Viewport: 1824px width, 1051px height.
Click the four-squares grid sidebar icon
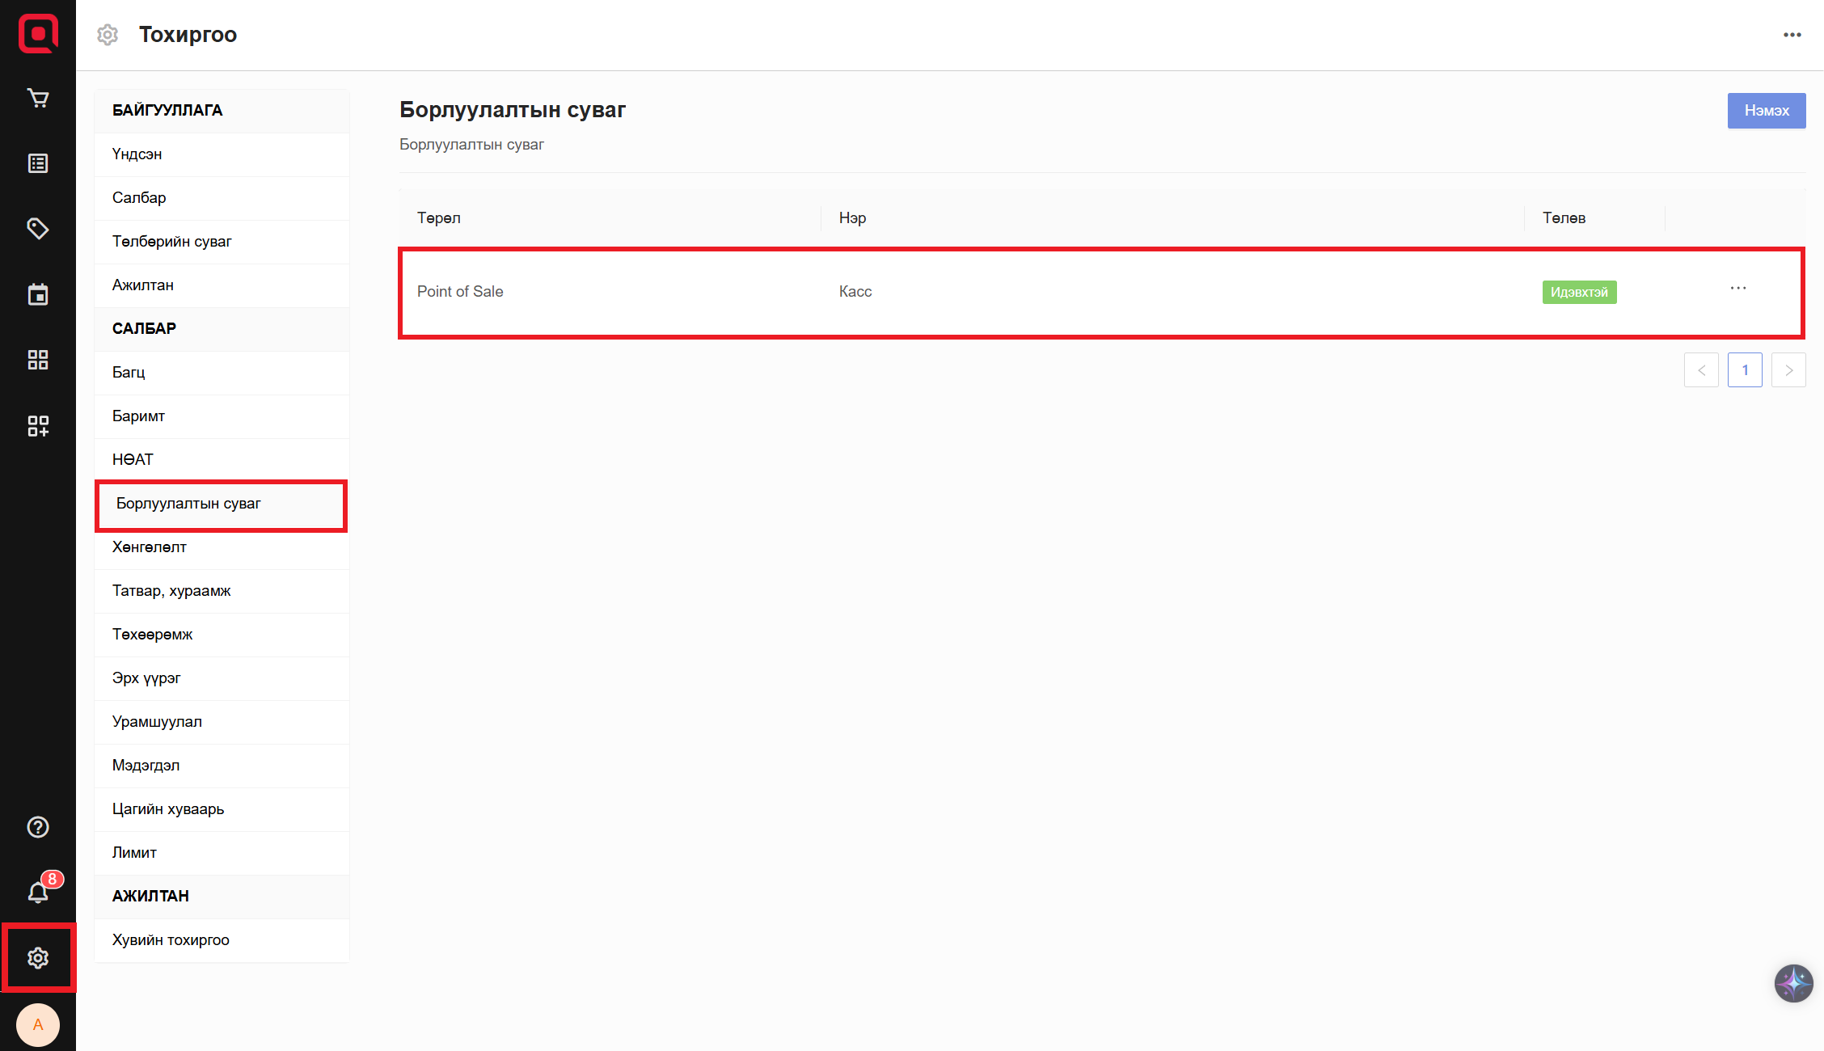38,360
